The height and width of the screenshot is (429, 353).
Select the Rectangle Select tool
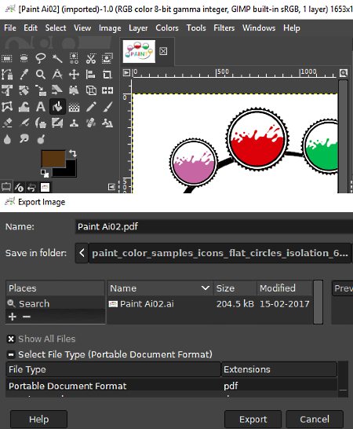click(x=7, y=58)
